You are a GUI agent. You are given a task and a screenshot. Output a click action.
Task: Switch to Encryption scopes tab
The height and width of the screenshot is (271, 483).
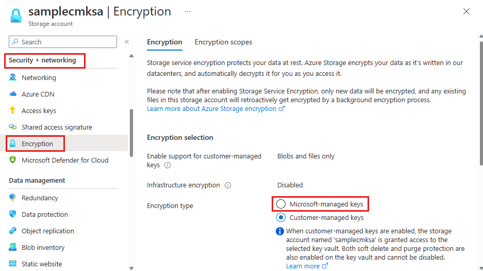coord(223,42)
